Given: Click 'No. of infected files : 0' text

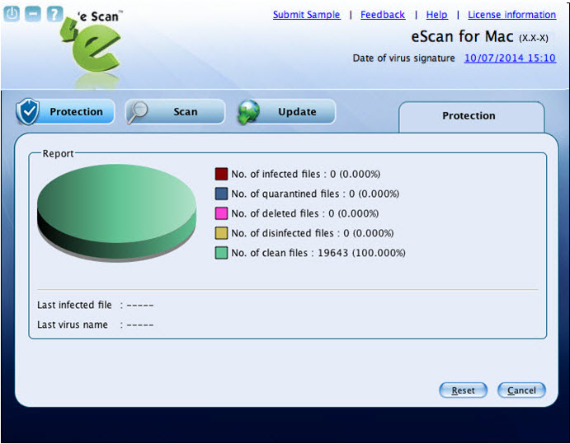Looking at the screenshot, I should click(306, 175).
